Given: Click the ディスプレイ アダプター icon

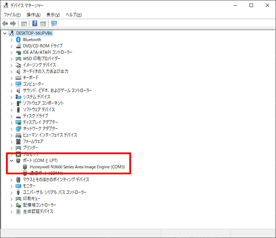Looking at the screenshot, I should coord(18,122).
